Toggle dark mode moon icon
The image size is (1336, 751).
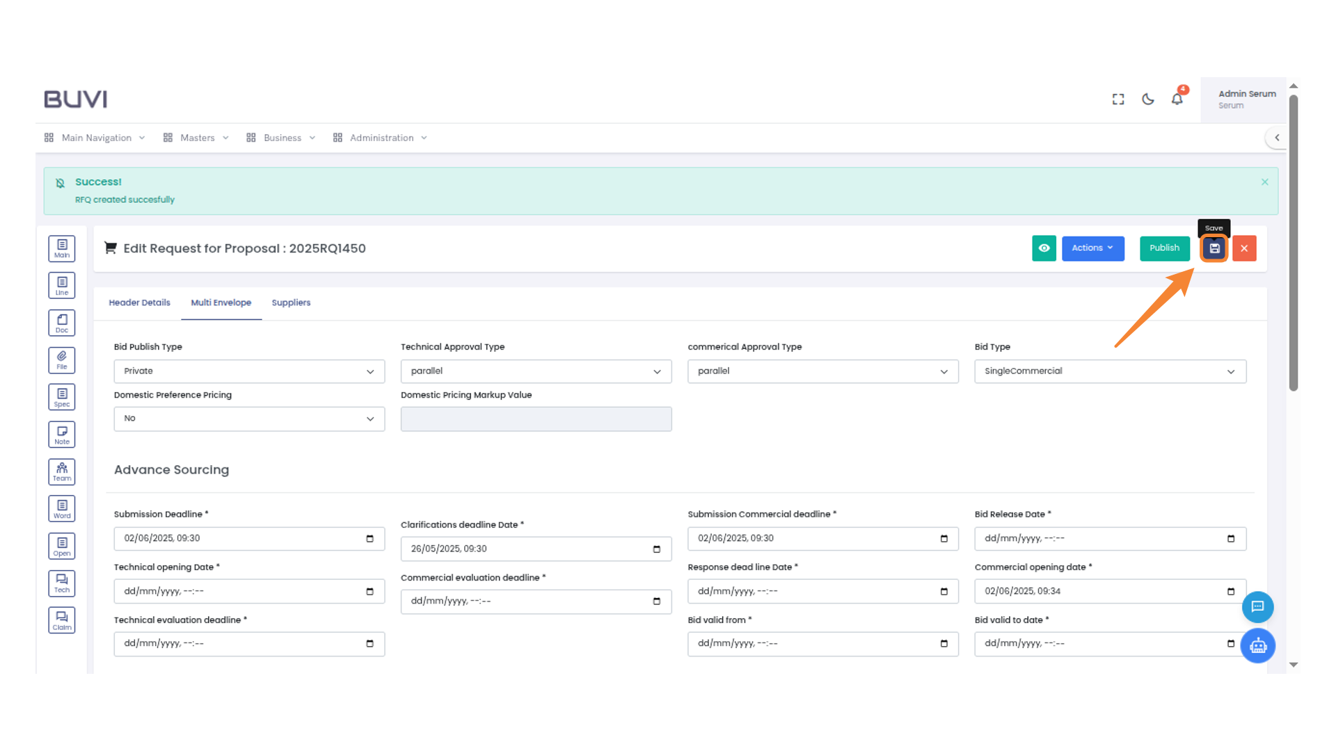[x=1148, y=99]
